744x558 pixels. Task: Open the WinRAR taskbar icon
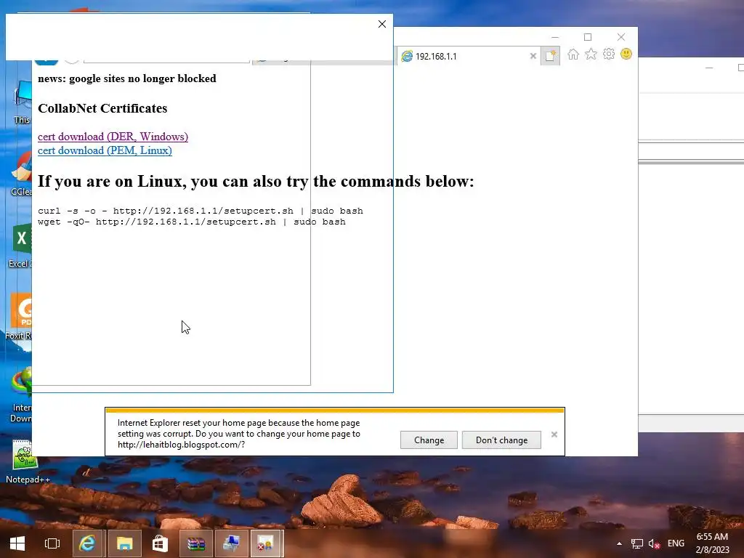coord(195,543)
